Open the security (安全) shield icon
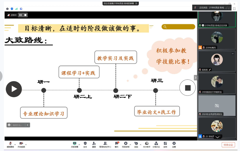Viewport: 240px width, 151px height. click(x=85, y=144)
